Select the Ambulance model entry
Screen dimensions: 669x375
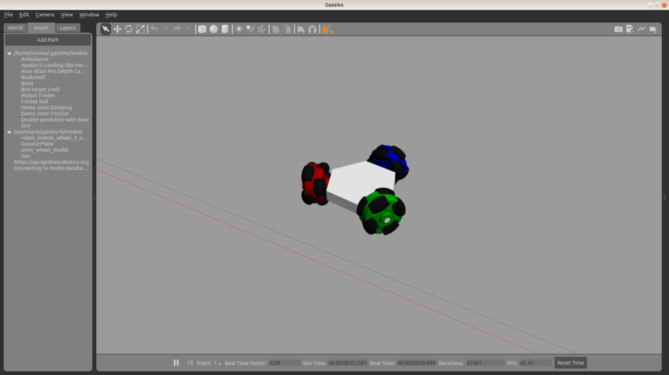tap(34, 59)
